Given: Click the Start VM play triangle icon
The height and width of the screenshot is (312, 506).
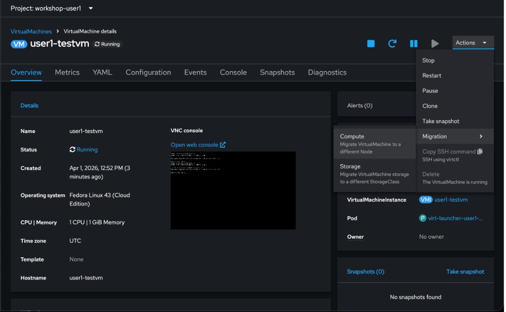Looking at the screenshot, I should [x=435, y=43].
